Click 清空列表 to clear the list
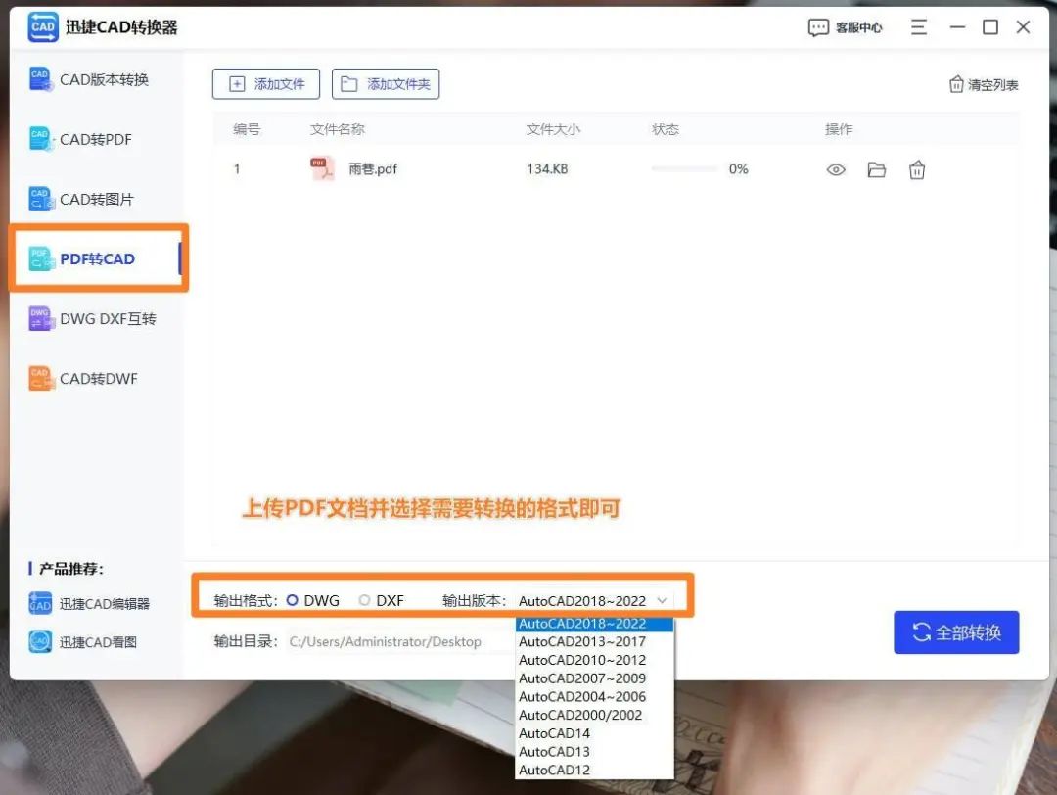The width and height of the screenshot is (1057, 795). pos(984,85)
